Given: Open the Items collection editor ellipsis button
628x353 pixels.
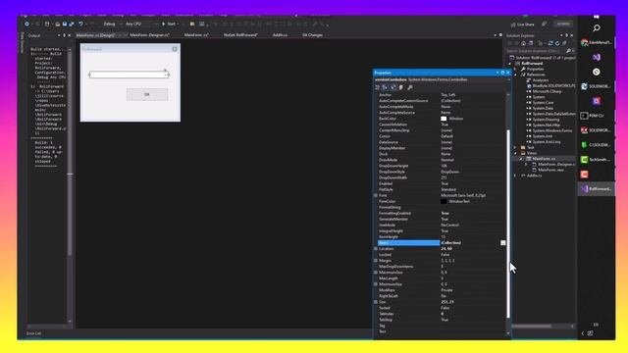Looking at the screenshot, I should point(503,243).
